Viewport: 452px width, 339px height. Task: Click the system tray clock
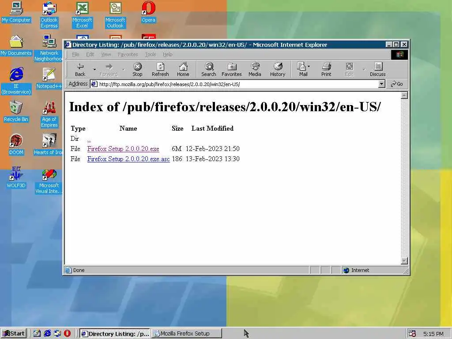coord(433,334)
